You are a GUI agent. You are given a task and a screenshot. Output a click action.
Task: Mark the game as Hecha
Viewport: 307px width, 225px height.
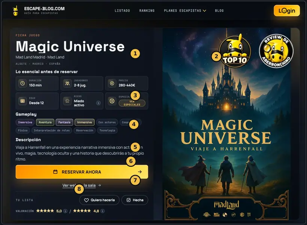tap(135, 200)
